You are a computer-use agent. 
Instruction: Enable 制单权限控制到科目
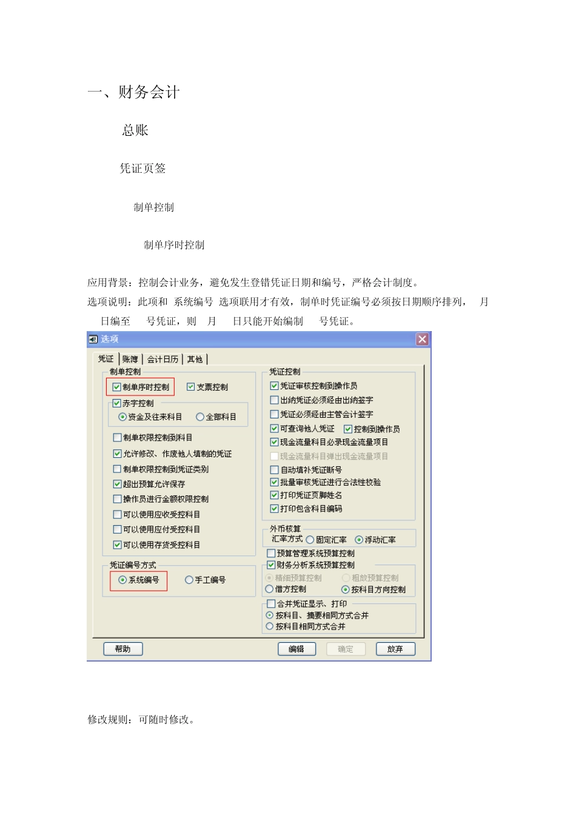tap(118, 437)
